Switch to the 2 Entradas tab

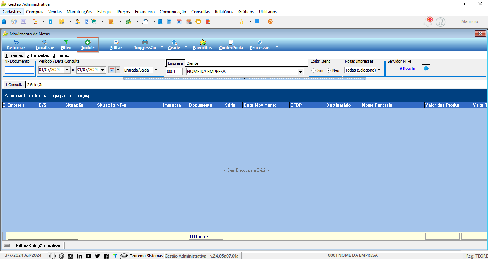38,55
